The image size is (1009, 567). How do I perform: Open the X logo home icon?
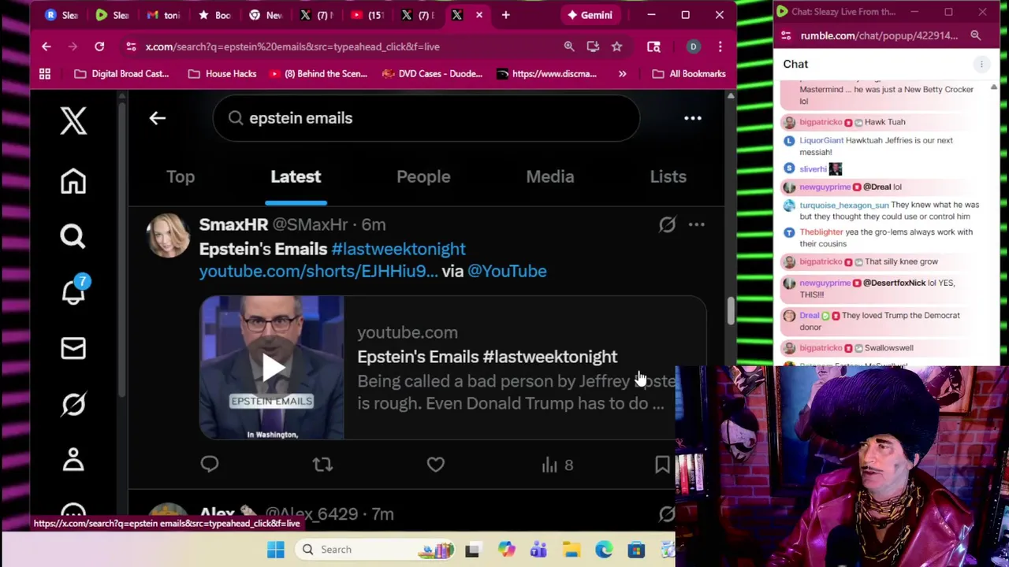tap(73, 120)
